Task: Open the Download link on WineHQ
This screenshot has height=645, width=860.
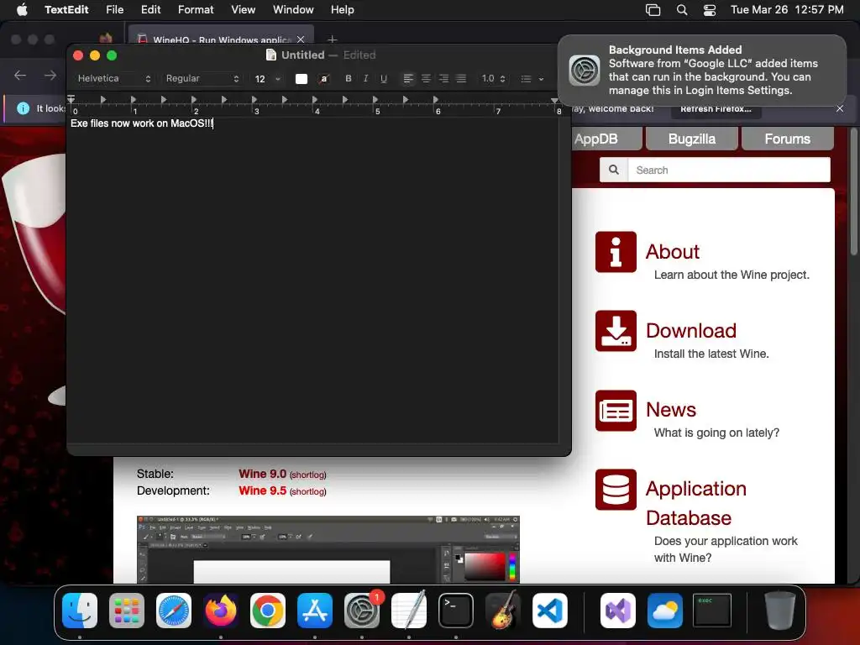Action: [691, 330]
